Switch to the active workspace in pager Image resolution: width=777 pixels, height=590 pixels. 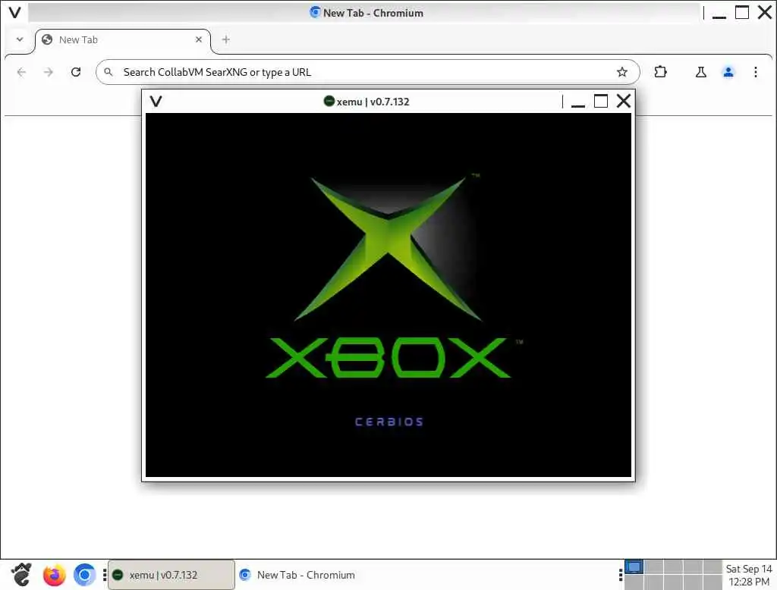click(634, 567)
